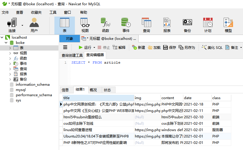Switch to the 对象 objects tab
Image resolution: width=243 pixels, height=150 pixels.
(x=69, y=38)
